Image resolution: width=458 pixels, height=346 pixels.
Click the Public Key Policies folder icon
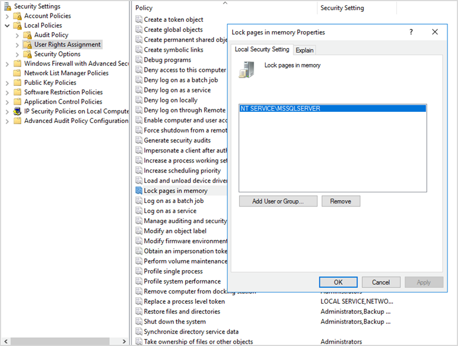tap(18, 83)
